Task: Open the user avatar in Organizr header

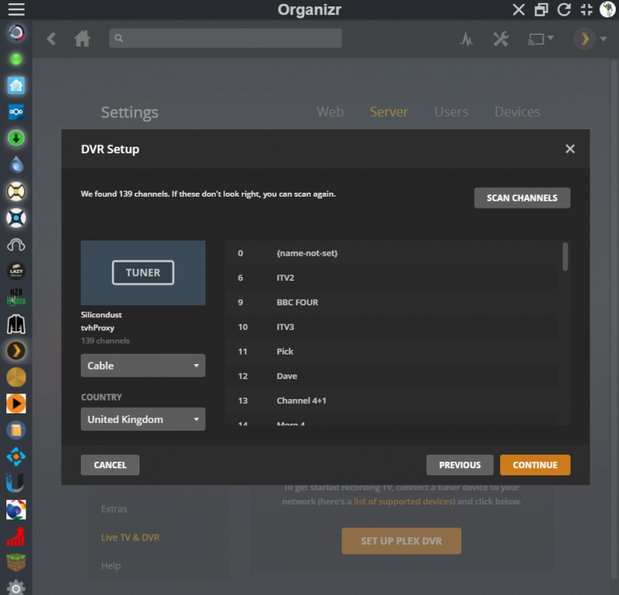Action: (607, 9)
